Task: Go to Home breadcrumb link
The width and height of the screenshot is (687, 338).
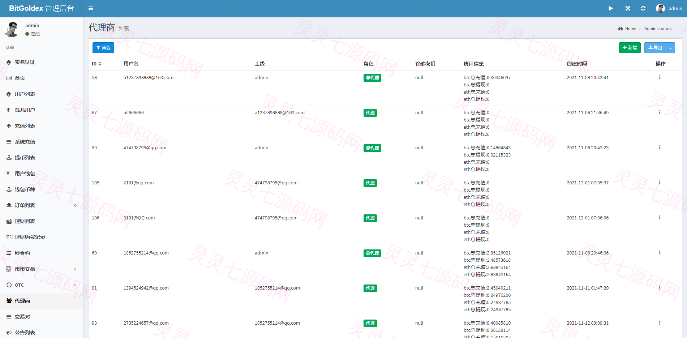Action: click(x=627, y=29)
